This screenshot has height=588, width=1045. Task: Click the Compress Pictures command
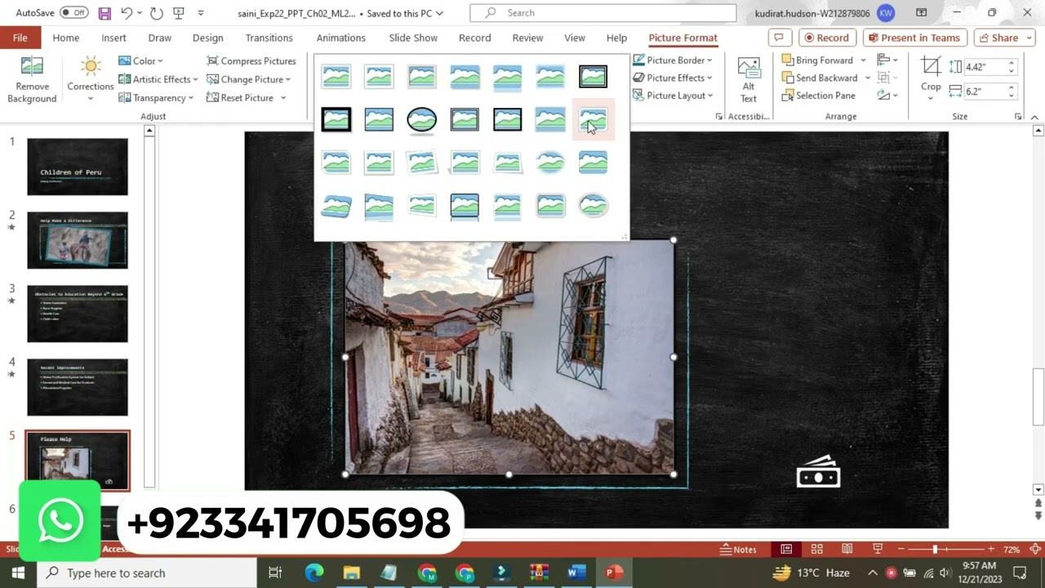click(251, 61)
